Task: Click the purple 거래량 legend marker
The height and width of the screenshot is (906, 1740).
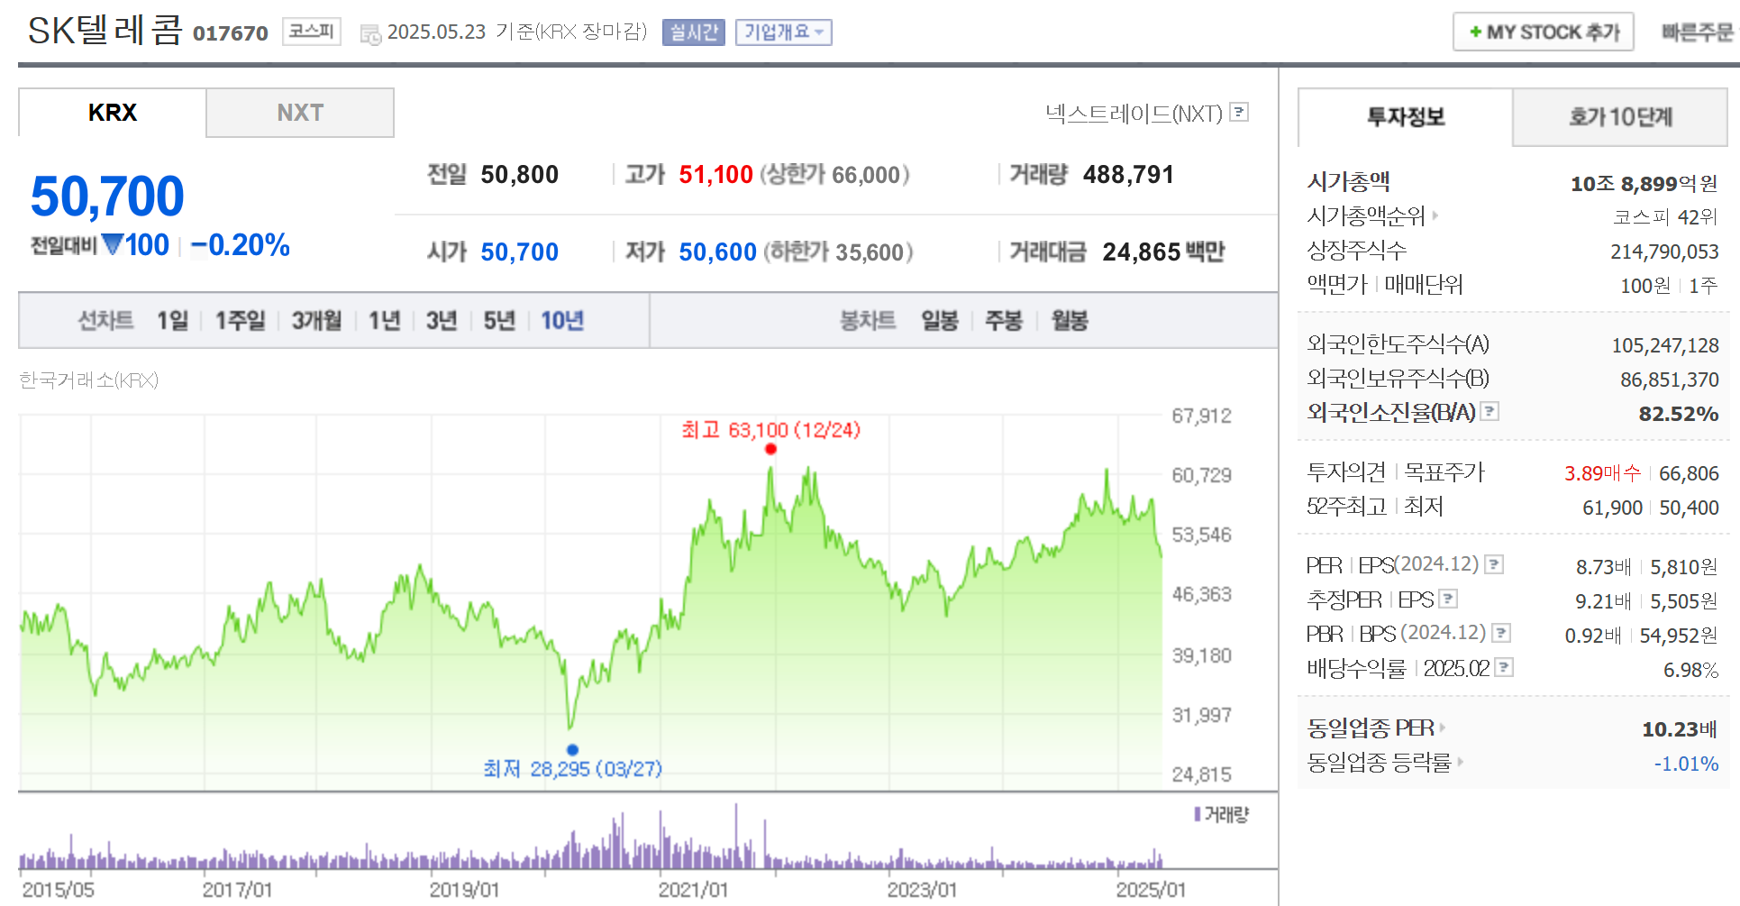Action: tap(1198, 814)
